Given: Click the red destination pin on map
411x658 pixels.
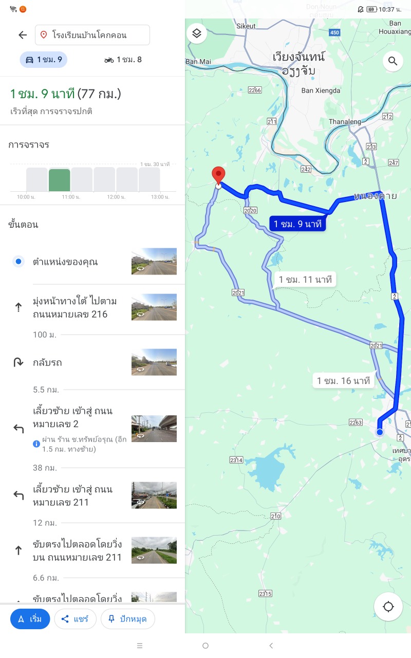Looking at the screenshot, I should (x=219, y=175).
